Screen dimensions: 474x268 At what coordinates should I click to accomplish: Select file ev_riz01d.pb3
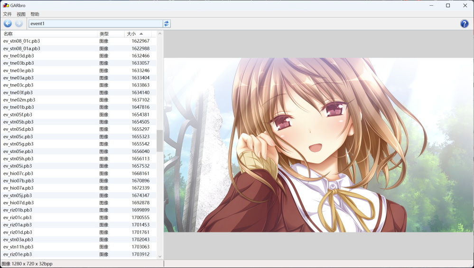tap(78, 232)
